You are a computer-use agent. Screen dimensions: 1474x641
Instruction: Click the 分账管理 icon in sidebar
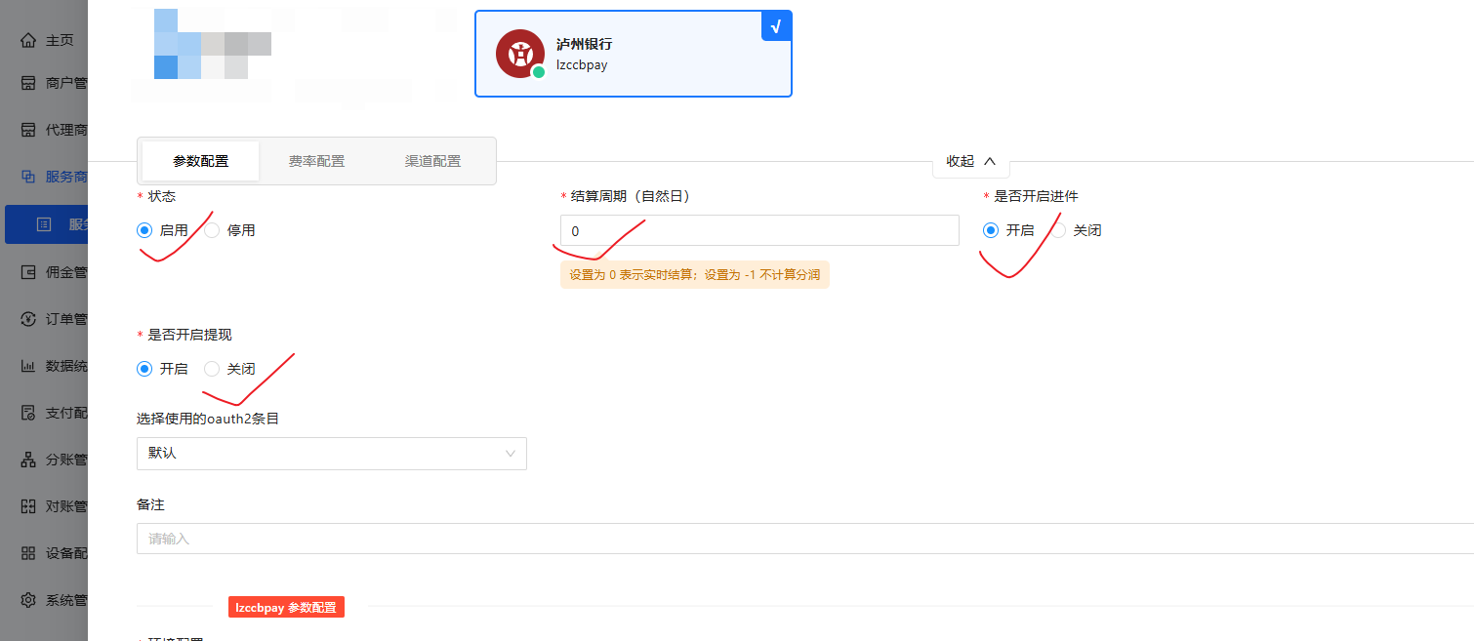[x=28, y=460]
